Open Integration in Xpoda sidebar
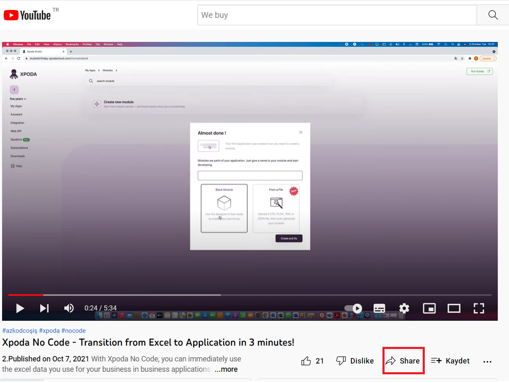This screenshot has height=383, width=509. pos(17,123)
